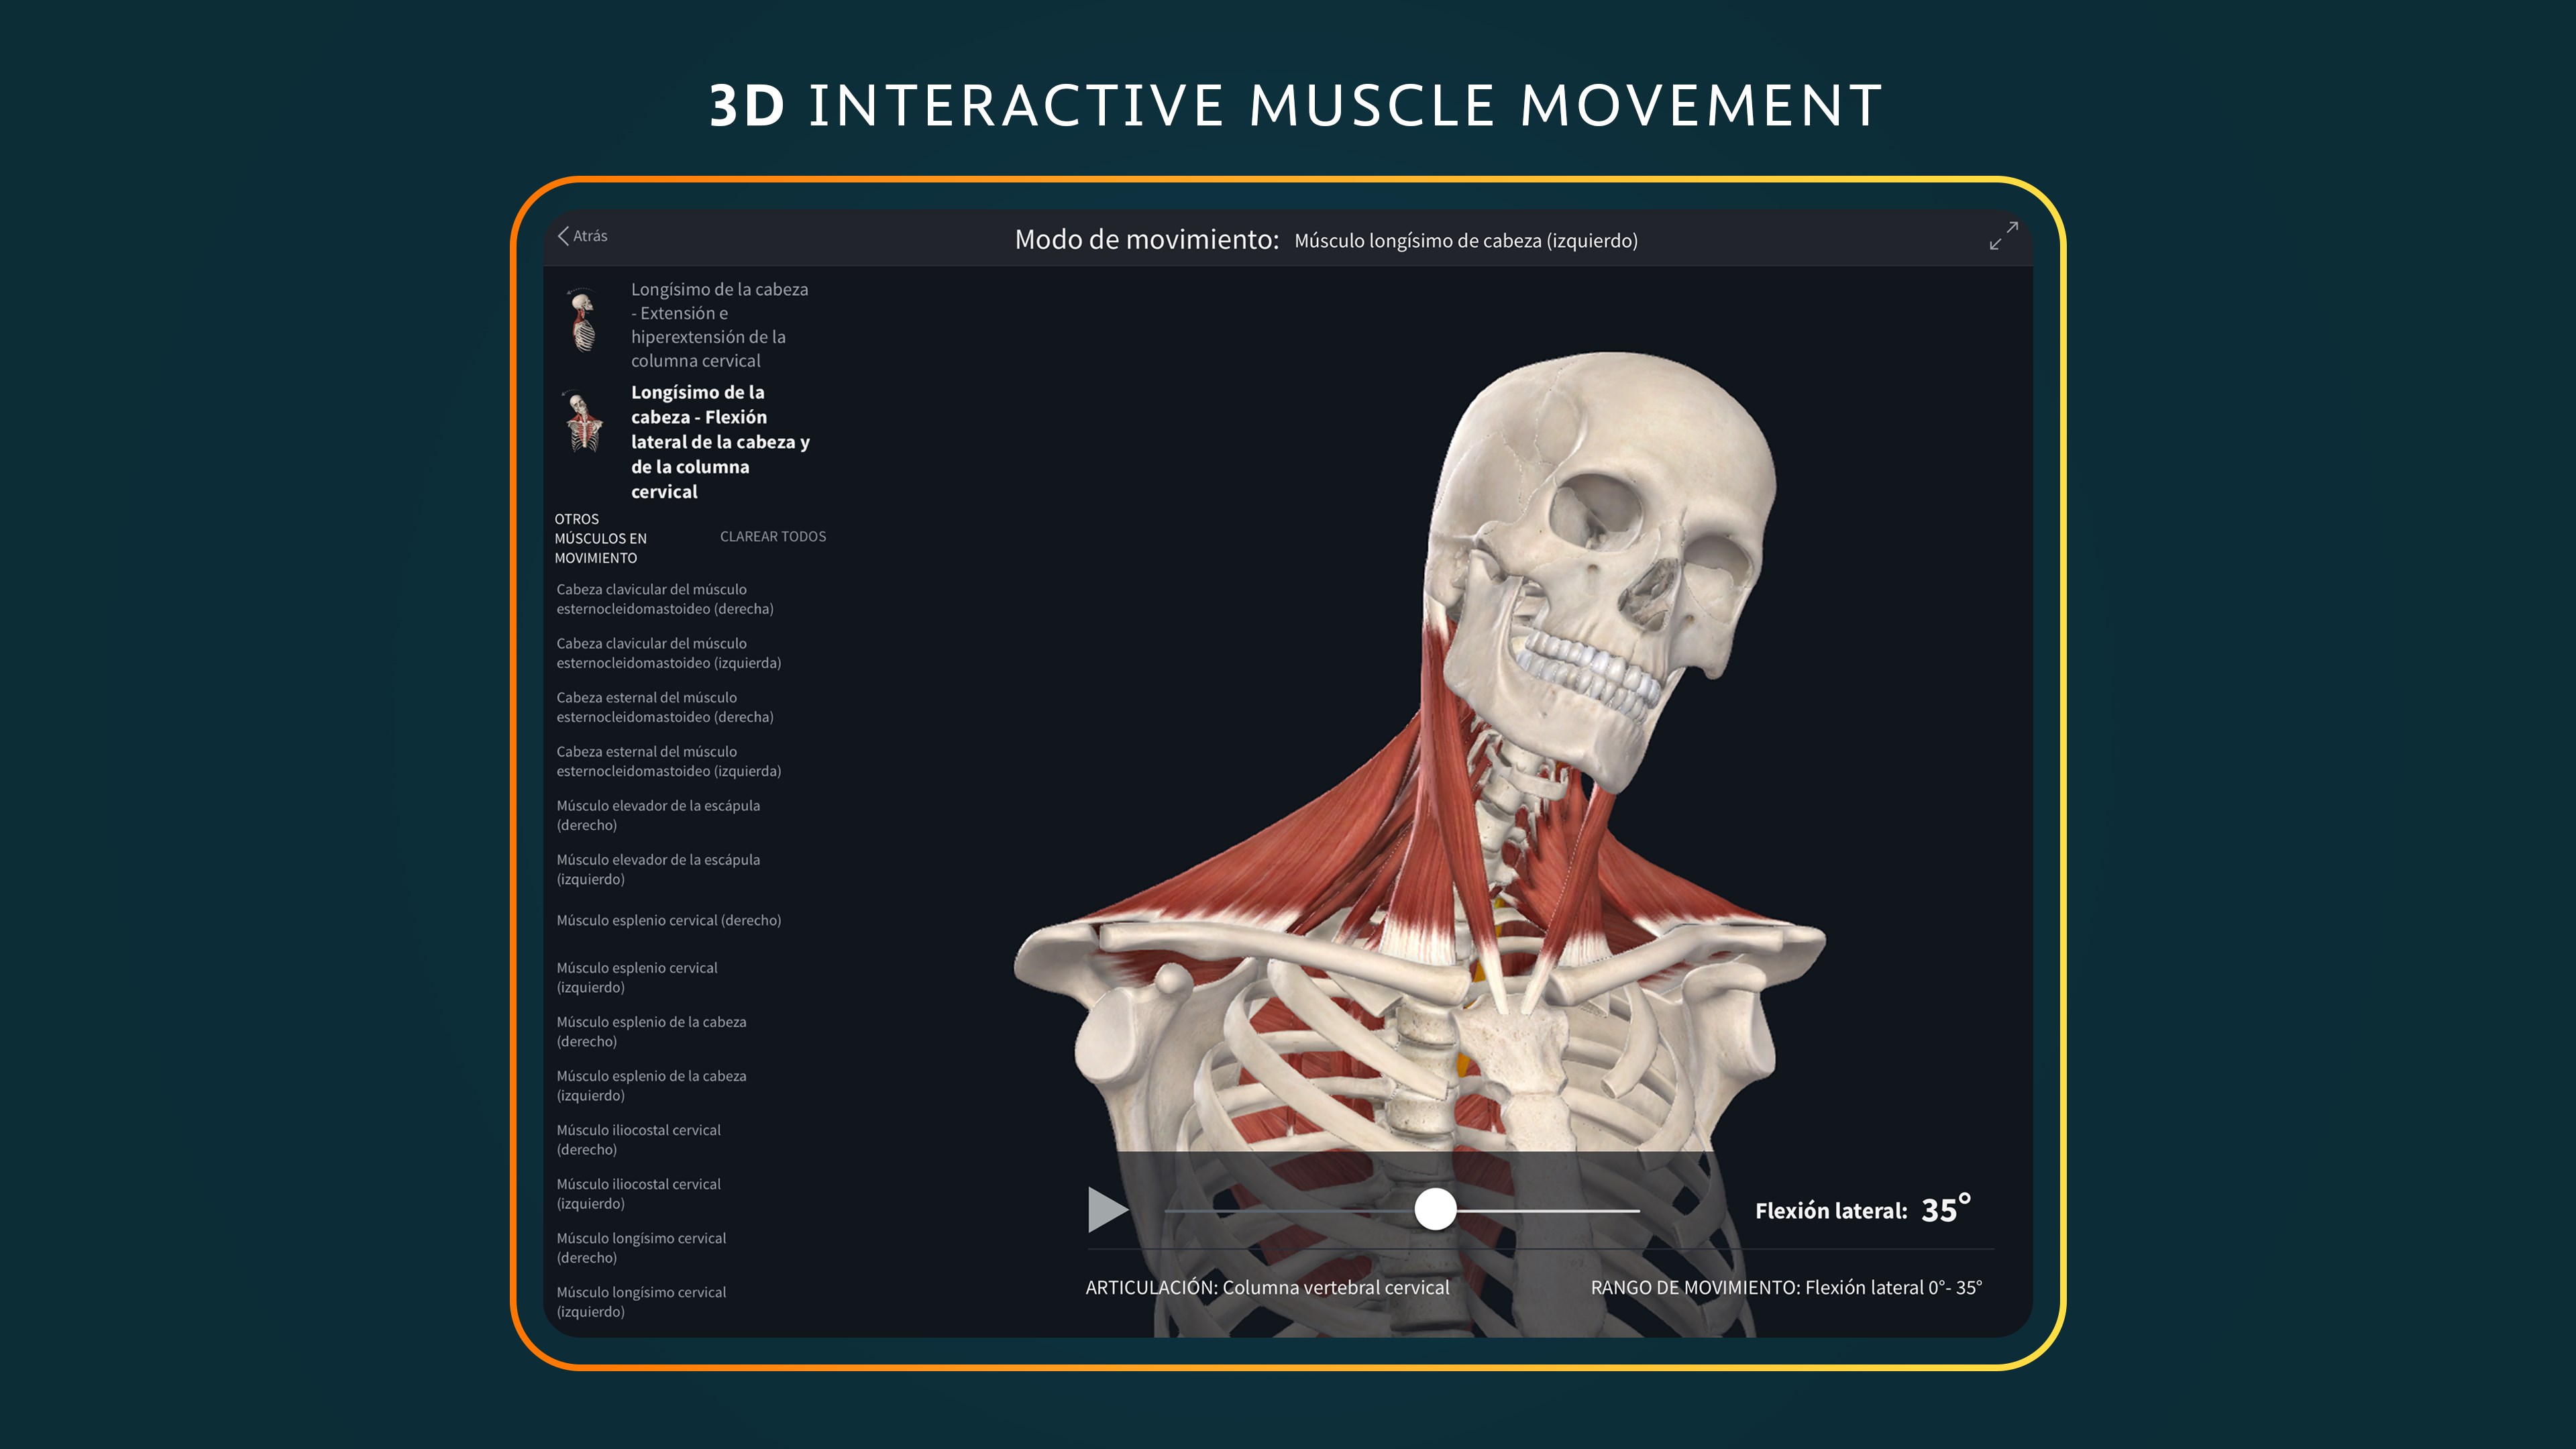This screenshot has height=1449, width=2576.
Task: Select Músculo esplenio cervical (derecho)
Action: pyautogui.click(x=668, y=920)
